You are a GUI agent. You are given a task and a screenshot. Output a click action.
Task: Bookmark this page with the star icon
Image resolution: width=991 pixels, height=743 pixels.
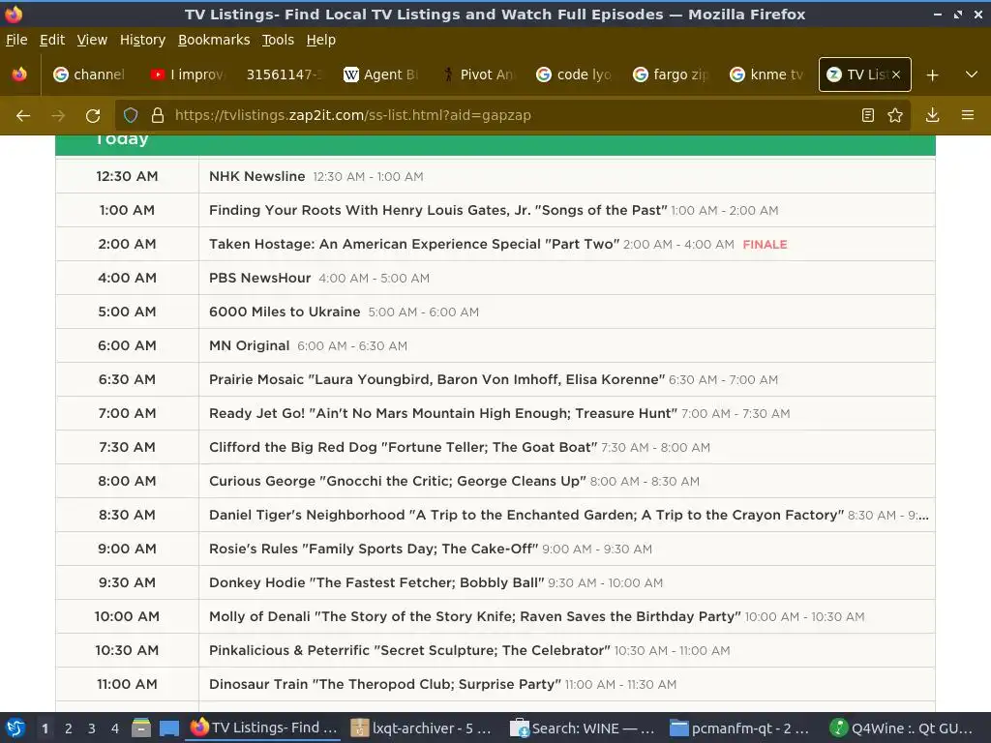coord(895,115)
